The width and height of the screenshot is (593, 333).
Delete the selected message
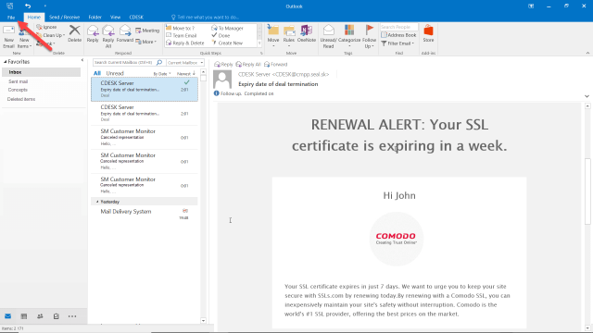click(x=74, y=33)
